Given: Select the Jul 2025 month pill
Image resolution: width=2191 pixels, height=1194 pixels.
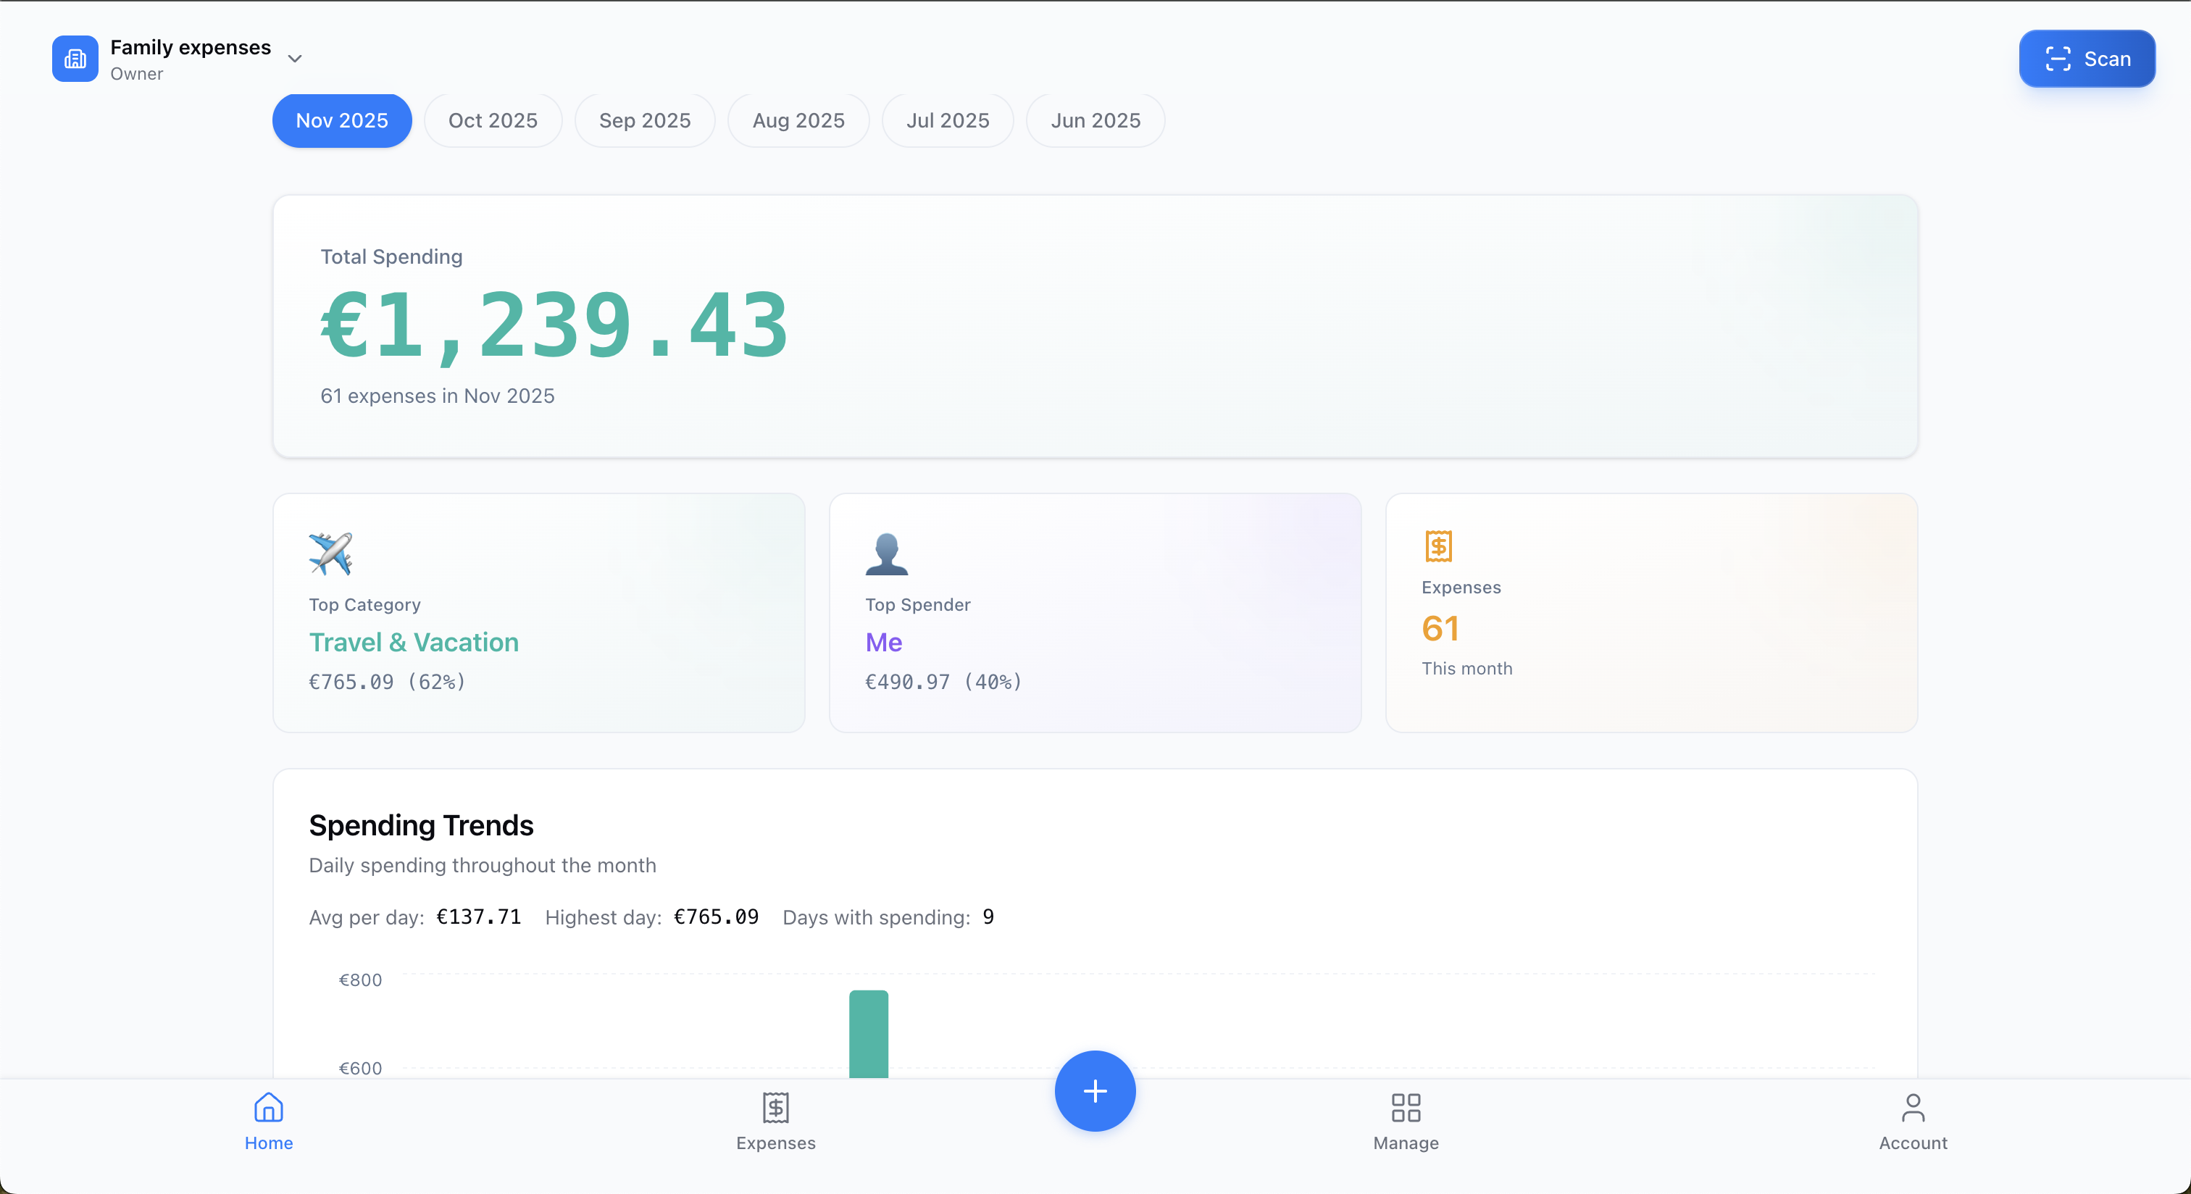Looking at the screenshot, I should click(948, 121).
